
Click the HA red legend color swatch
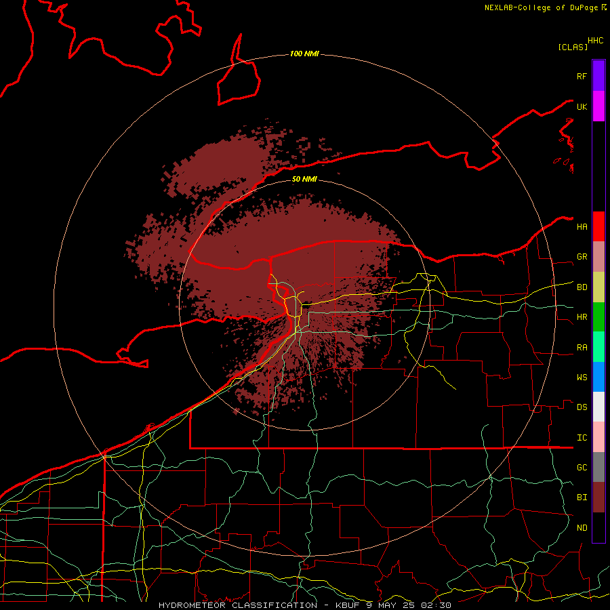(x=598, y=226)
